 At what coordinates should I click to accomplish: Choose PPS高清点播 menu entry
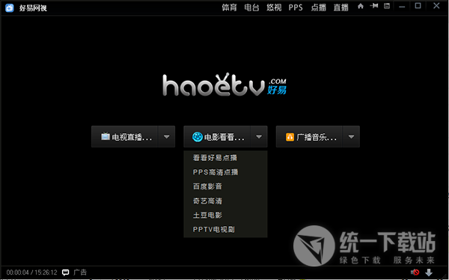[225, 172]
